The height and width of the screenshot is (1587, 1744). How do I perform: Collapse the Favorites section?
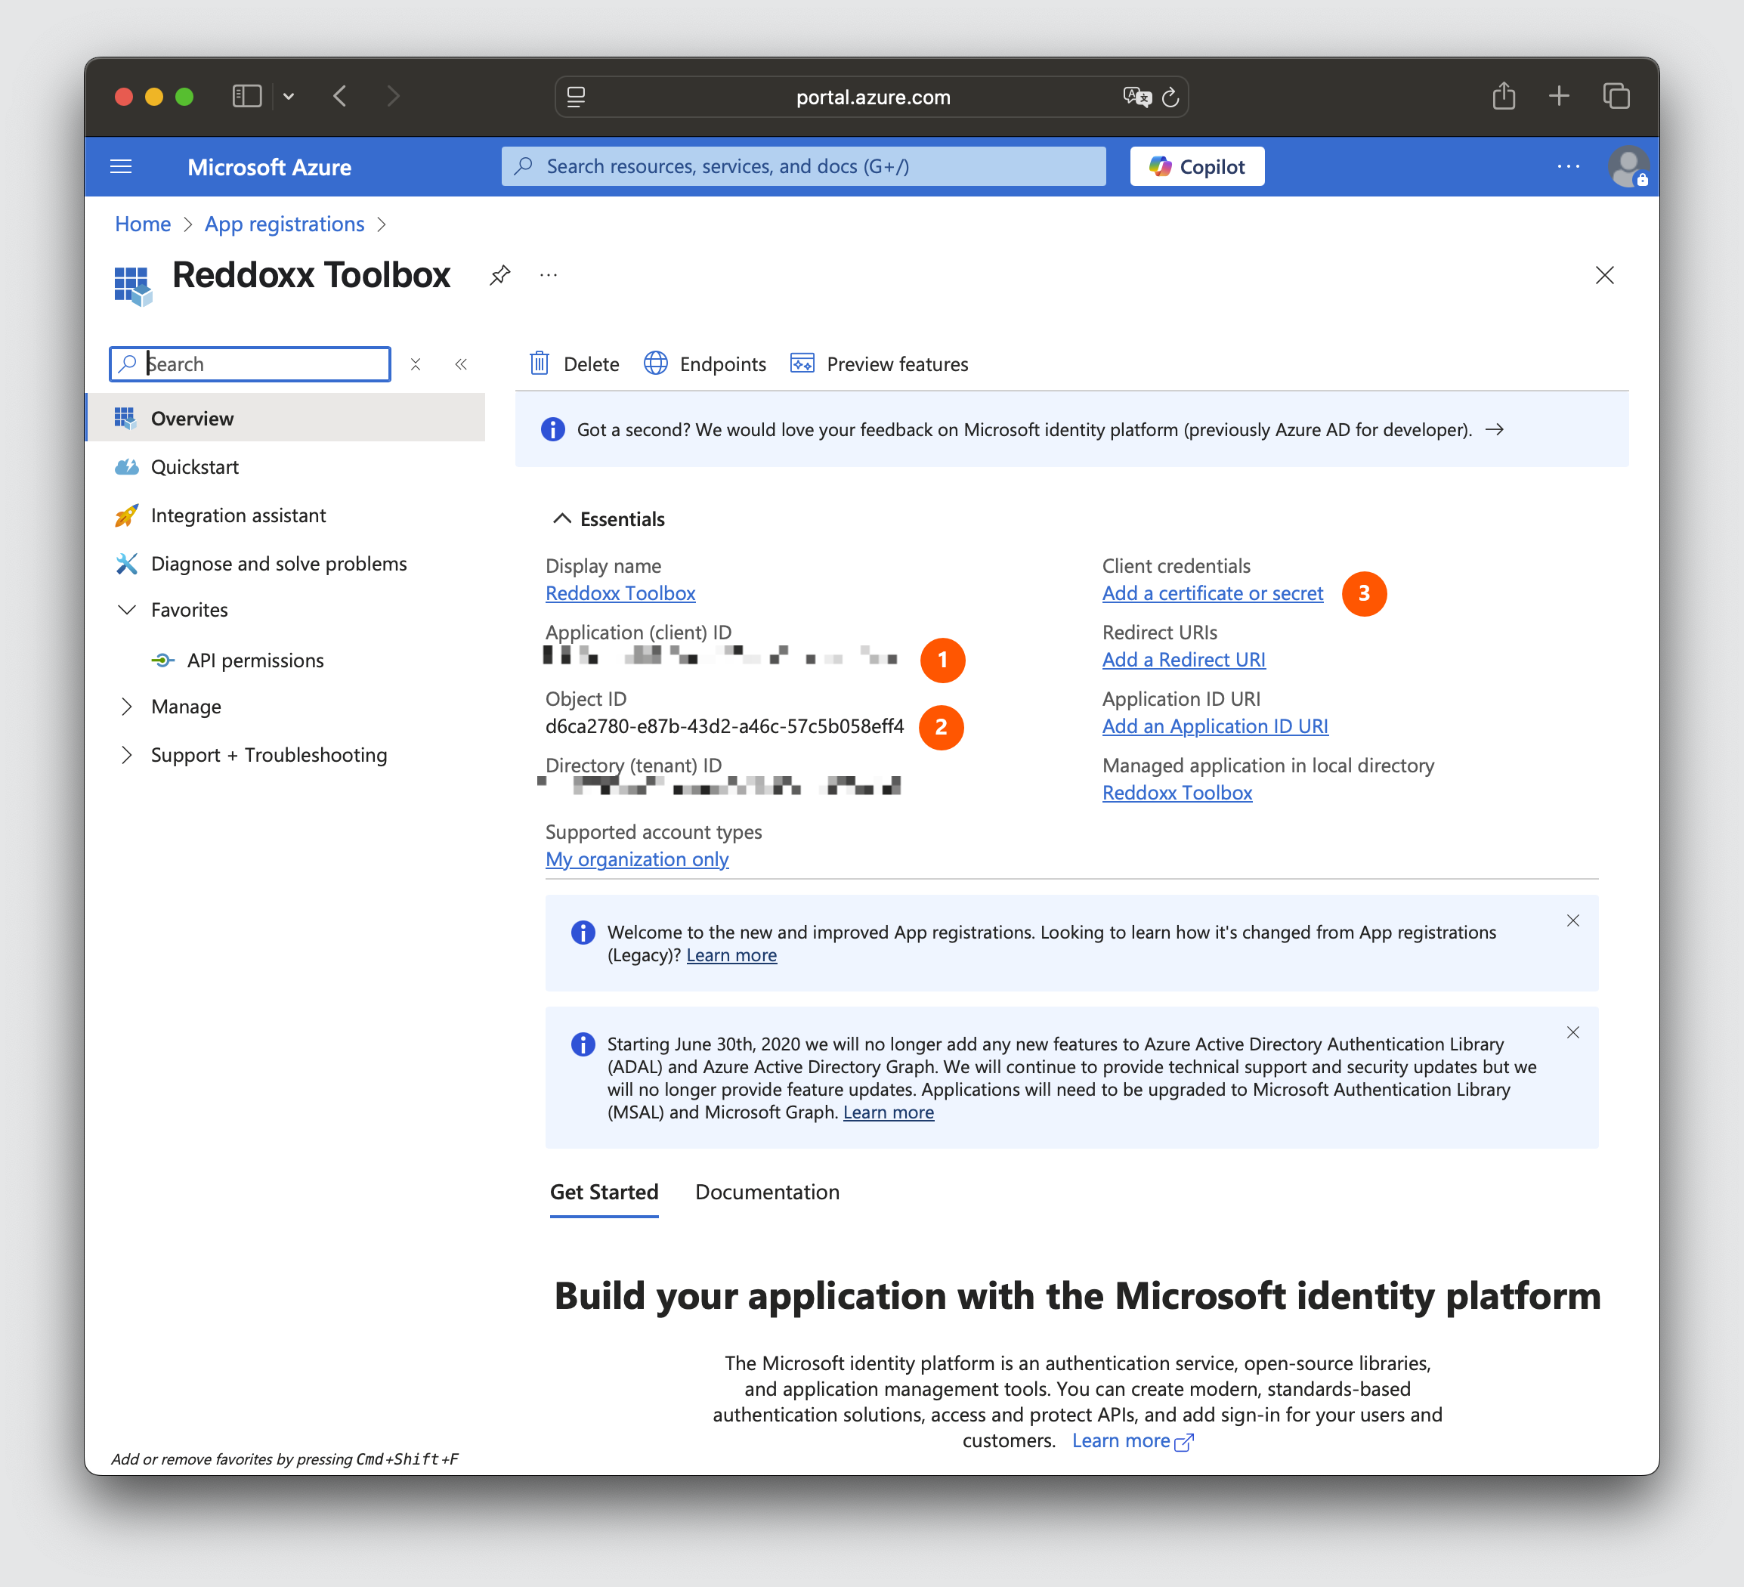click(x=126, y=609)
